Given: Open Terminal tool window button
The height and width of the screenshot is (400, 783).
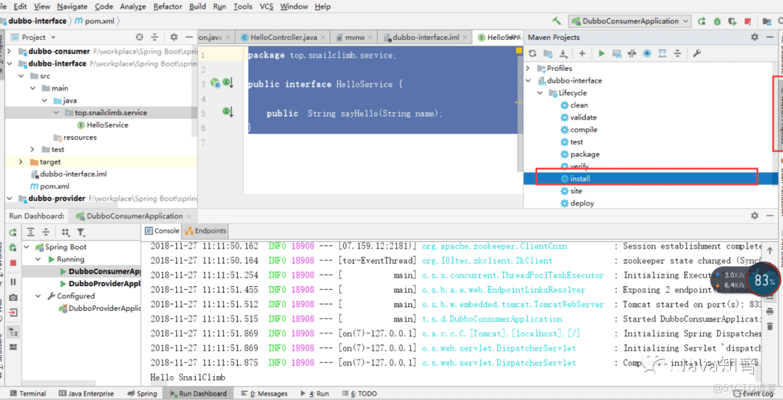Looking at the screenshot, I should click(x=28, y=393).
